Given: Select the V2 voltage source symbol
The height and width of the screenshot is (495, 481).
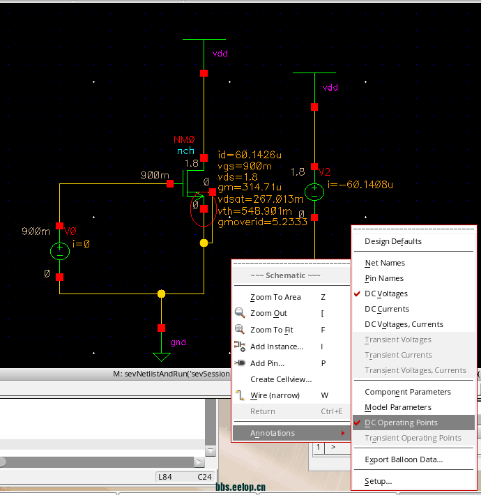Looking at the screenshot, I should coord(314,192).
